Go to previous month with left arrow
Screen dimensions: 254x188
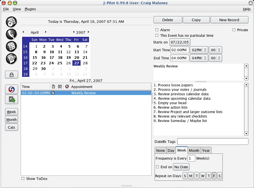pos(23,32)
